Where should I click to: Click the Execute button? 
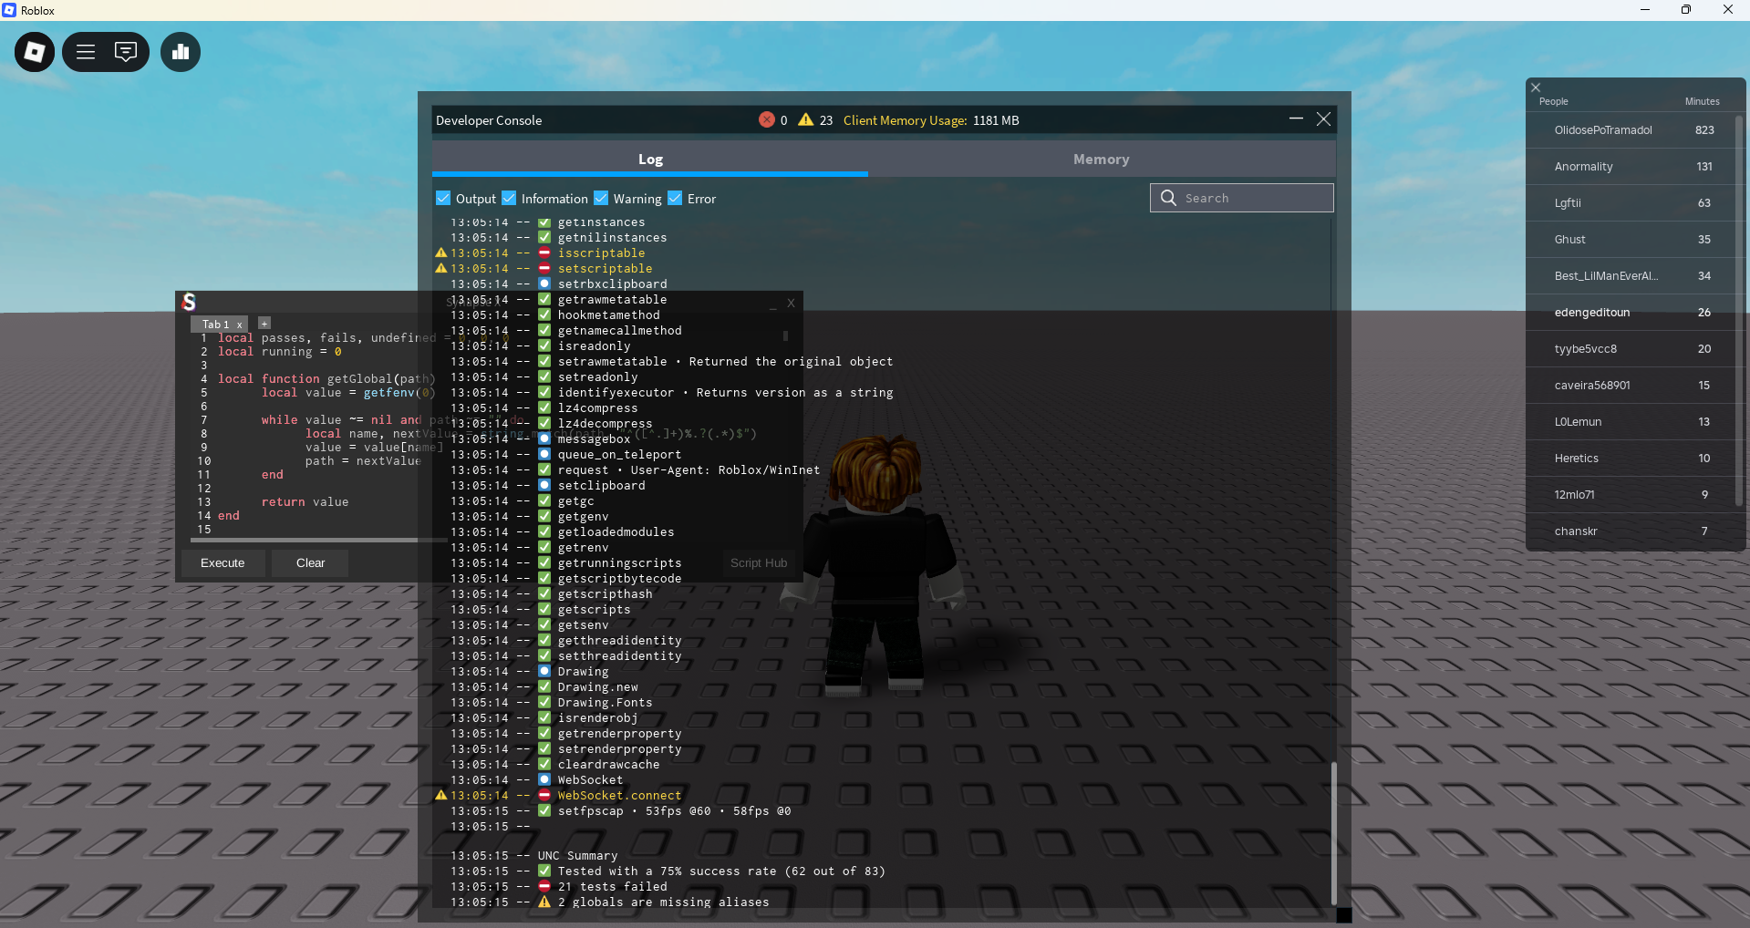(x=223, y=562)
